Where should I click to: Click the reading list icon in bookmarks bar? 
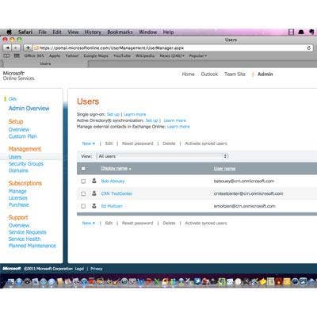(6, 55)
